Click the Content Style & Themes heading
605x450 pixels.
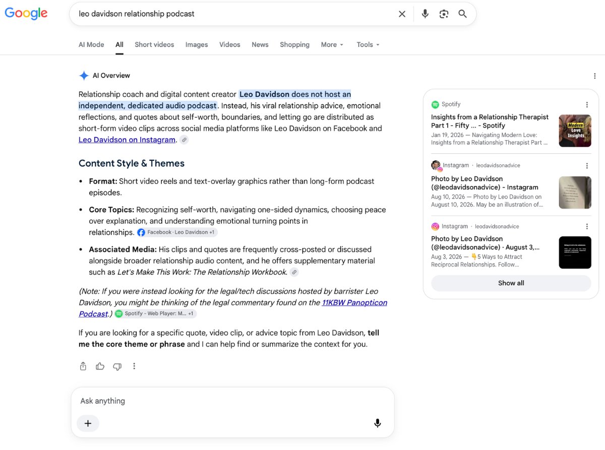132,163
